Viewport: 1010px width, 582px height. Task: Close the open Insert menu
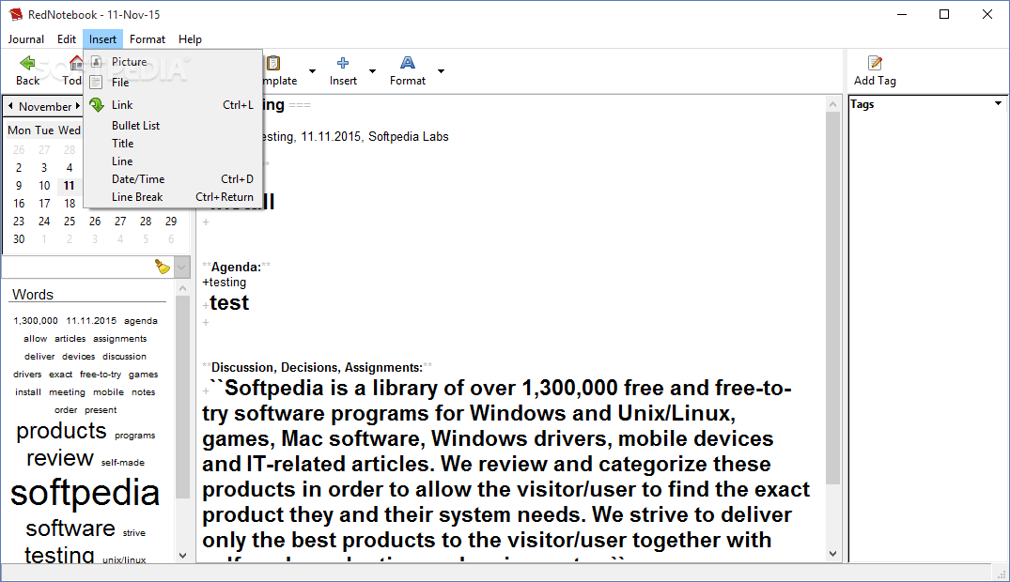(x=102, y=39)
